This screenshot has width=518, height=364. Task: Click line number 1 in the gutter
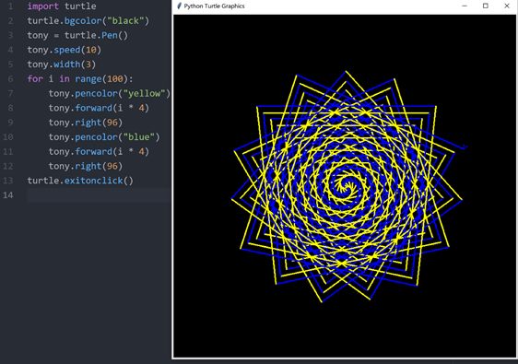tap(10, 6)
